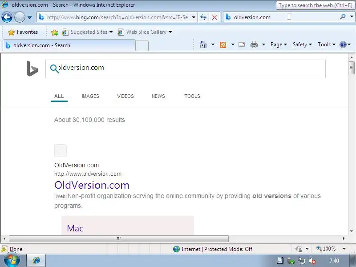The width and height of the screenshot is (356, 267).
Task: Click the Bing logo
Action: point(32,69)
